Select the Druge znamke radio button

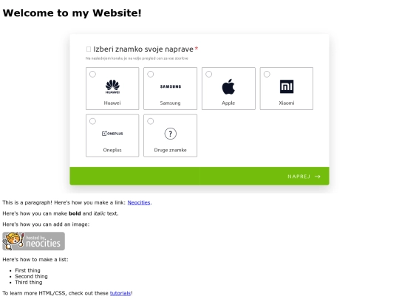tap(151, 121)
